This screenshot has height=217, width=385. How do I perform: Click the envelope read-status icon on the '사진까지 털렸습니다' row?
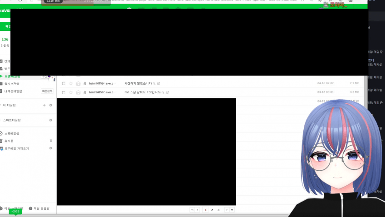78,84
